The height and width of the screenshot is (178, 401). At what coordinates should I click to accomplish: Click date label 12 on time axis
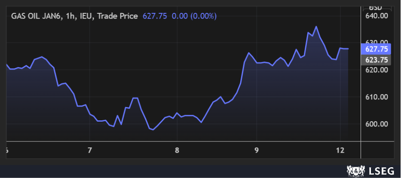[340, 150]
